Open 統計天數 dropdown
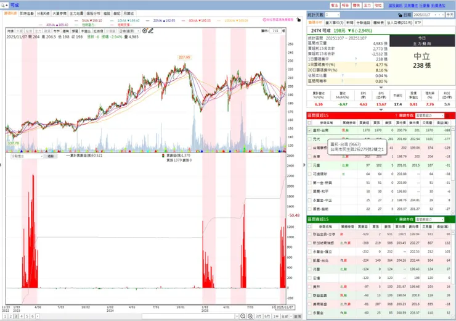456x321 pixels. pos(332,15)
